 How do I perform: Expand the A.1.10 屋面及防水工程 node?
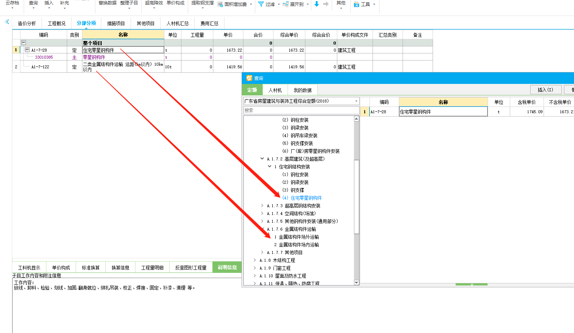255,276
